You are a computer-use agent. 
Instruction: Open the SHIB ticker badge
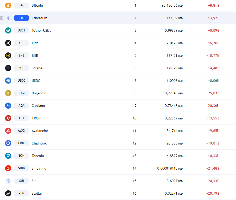[21, 168]
